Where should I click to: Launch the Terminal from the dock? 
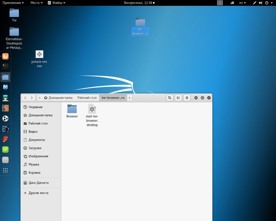[5, 67]
